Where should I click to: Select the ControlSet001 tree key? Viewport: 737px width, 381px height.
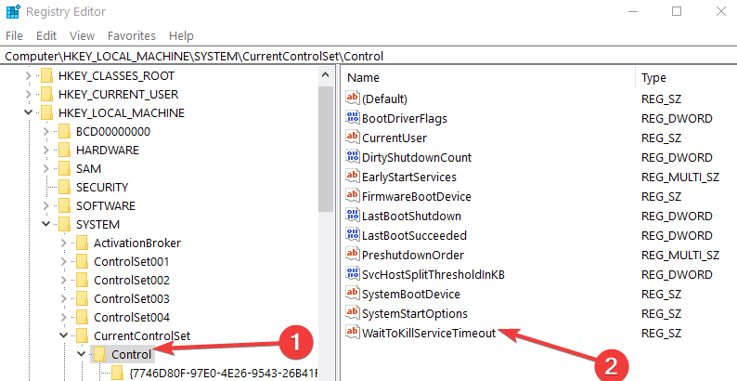[132, 261]
